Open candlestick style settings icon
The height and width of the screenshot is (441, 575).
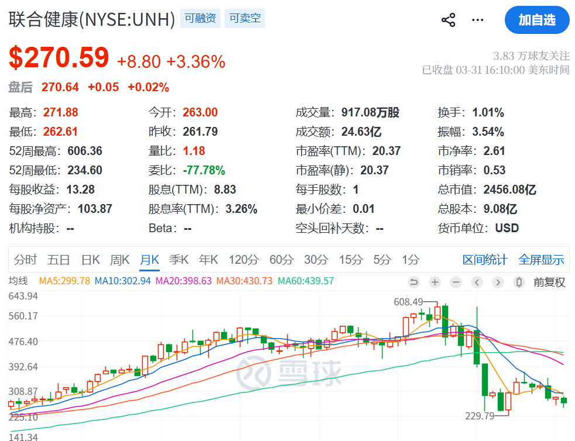tap(519, 282)
